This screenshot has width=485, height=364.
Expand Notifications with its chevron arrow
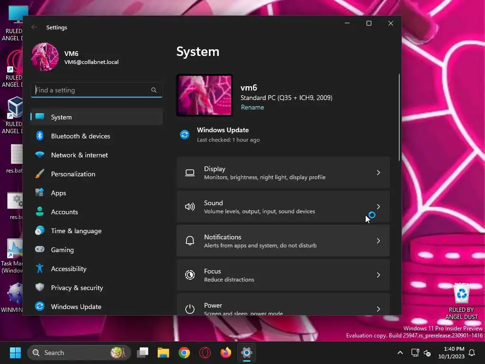coord(378,241)
